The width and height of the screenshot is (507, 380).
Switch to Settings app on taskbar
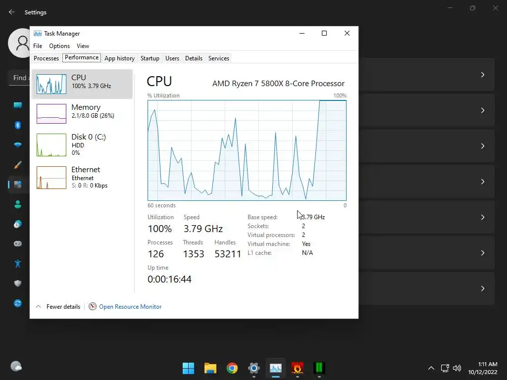pos(254,368)
